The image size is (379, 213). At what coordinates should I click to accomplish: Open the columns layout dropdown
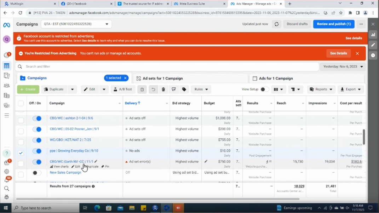click(278, 90)
